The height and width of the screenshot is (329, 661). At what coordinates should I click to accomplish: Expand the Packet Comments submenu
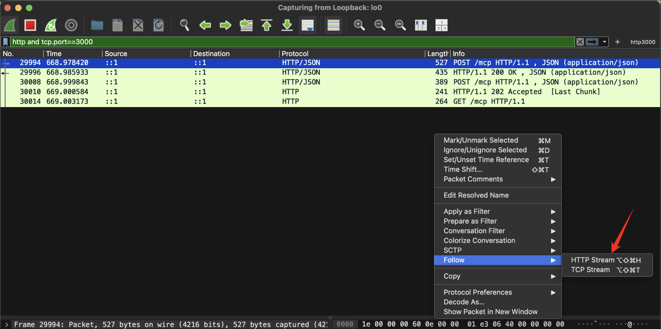498,179
